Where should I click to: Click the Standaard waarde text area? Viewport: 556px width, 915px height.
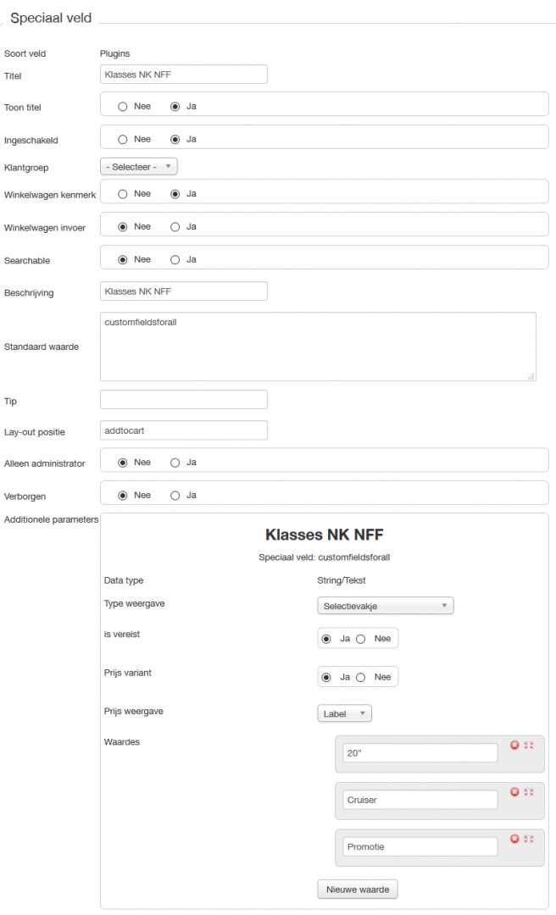[x=318, y=346]
